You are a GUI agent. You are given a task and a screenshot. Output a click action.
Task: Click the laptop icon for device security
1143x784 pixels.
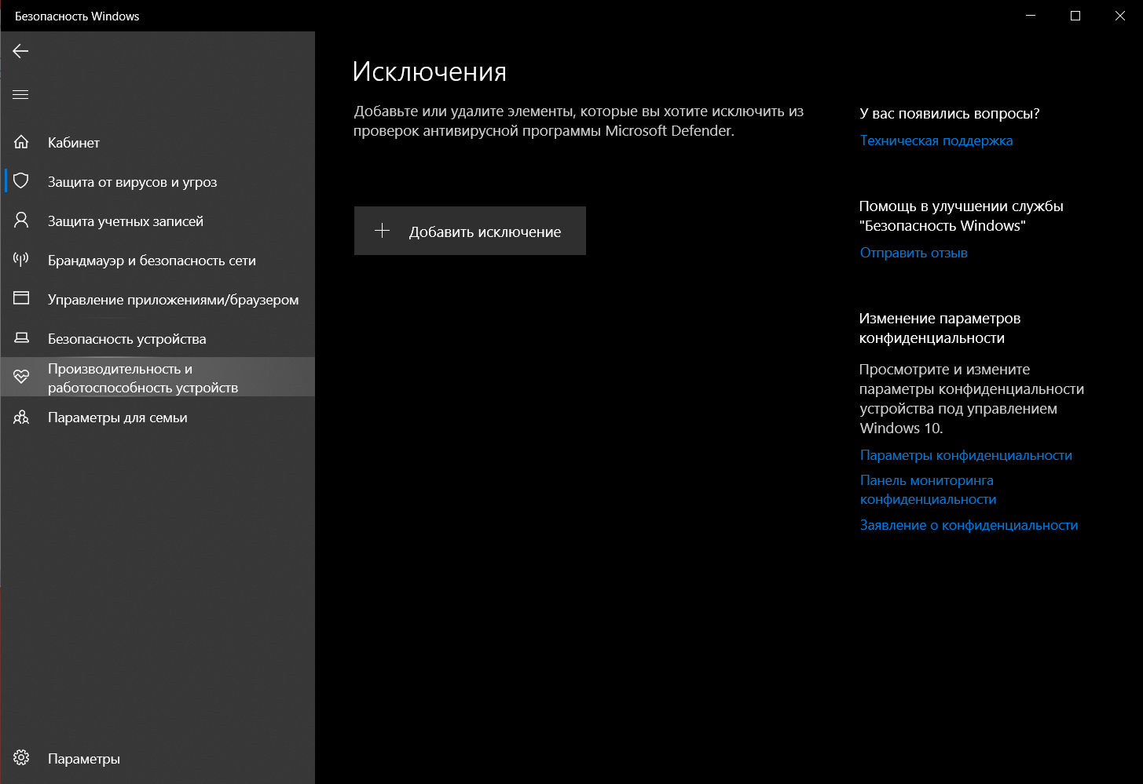coord(21,338)
